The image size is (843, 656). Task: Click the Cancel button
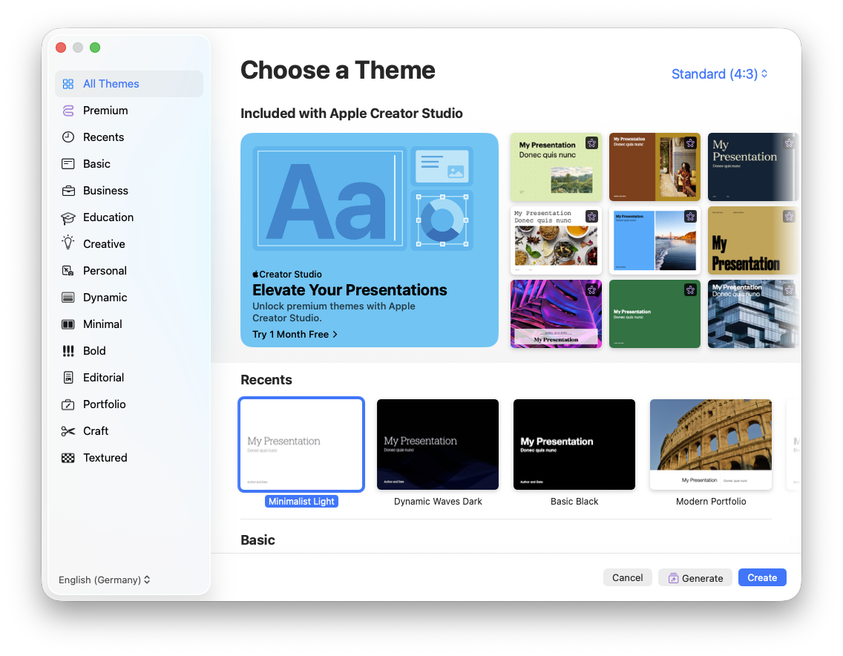[627, 578]
